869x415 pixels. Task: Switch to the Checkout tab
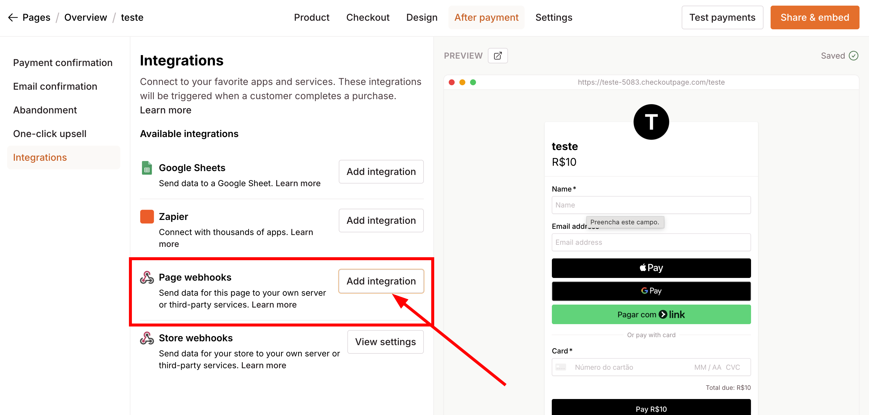[368, 17]
